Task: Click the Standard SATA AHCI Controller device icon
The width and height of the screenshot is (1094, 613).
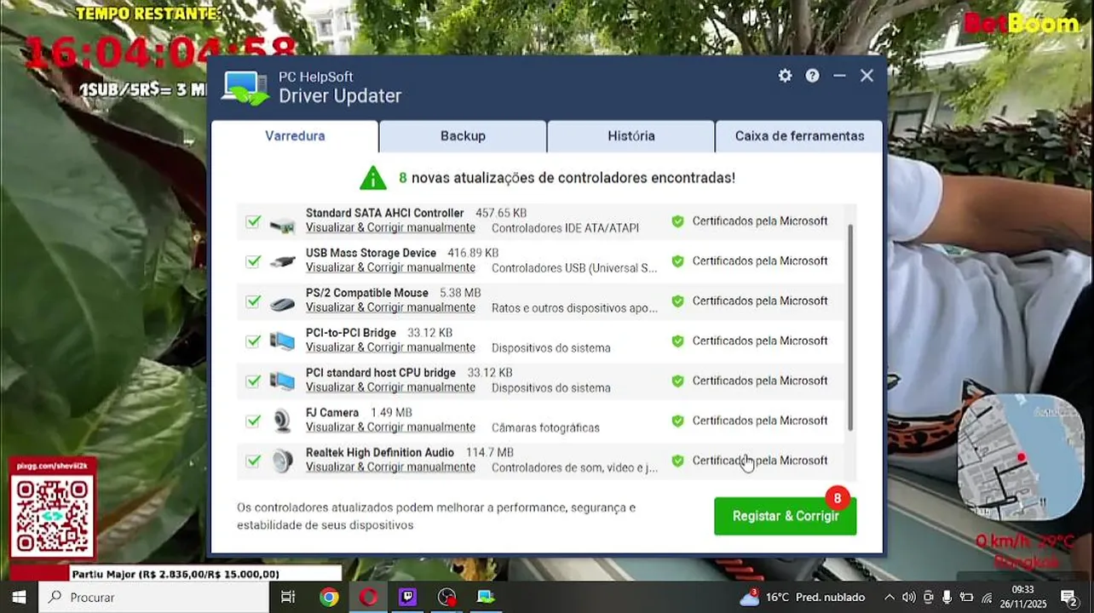Action: click(282, 225)
